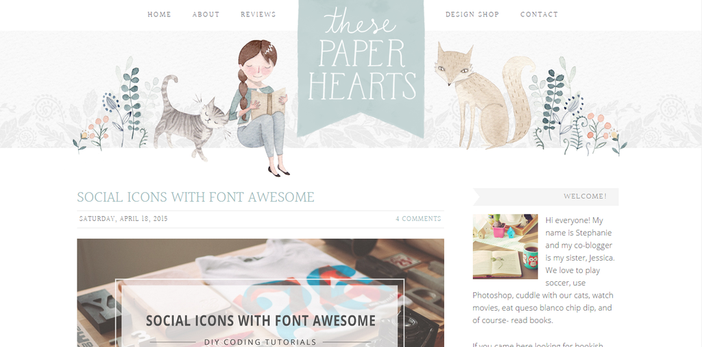Click the Hi everyone welcome paragraph
Viewport: 702px width, 347px height.
(x=544, y=270)
